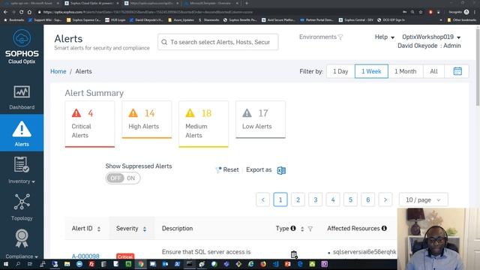Select the 18 Medium Alerts card

click(203, 124)
